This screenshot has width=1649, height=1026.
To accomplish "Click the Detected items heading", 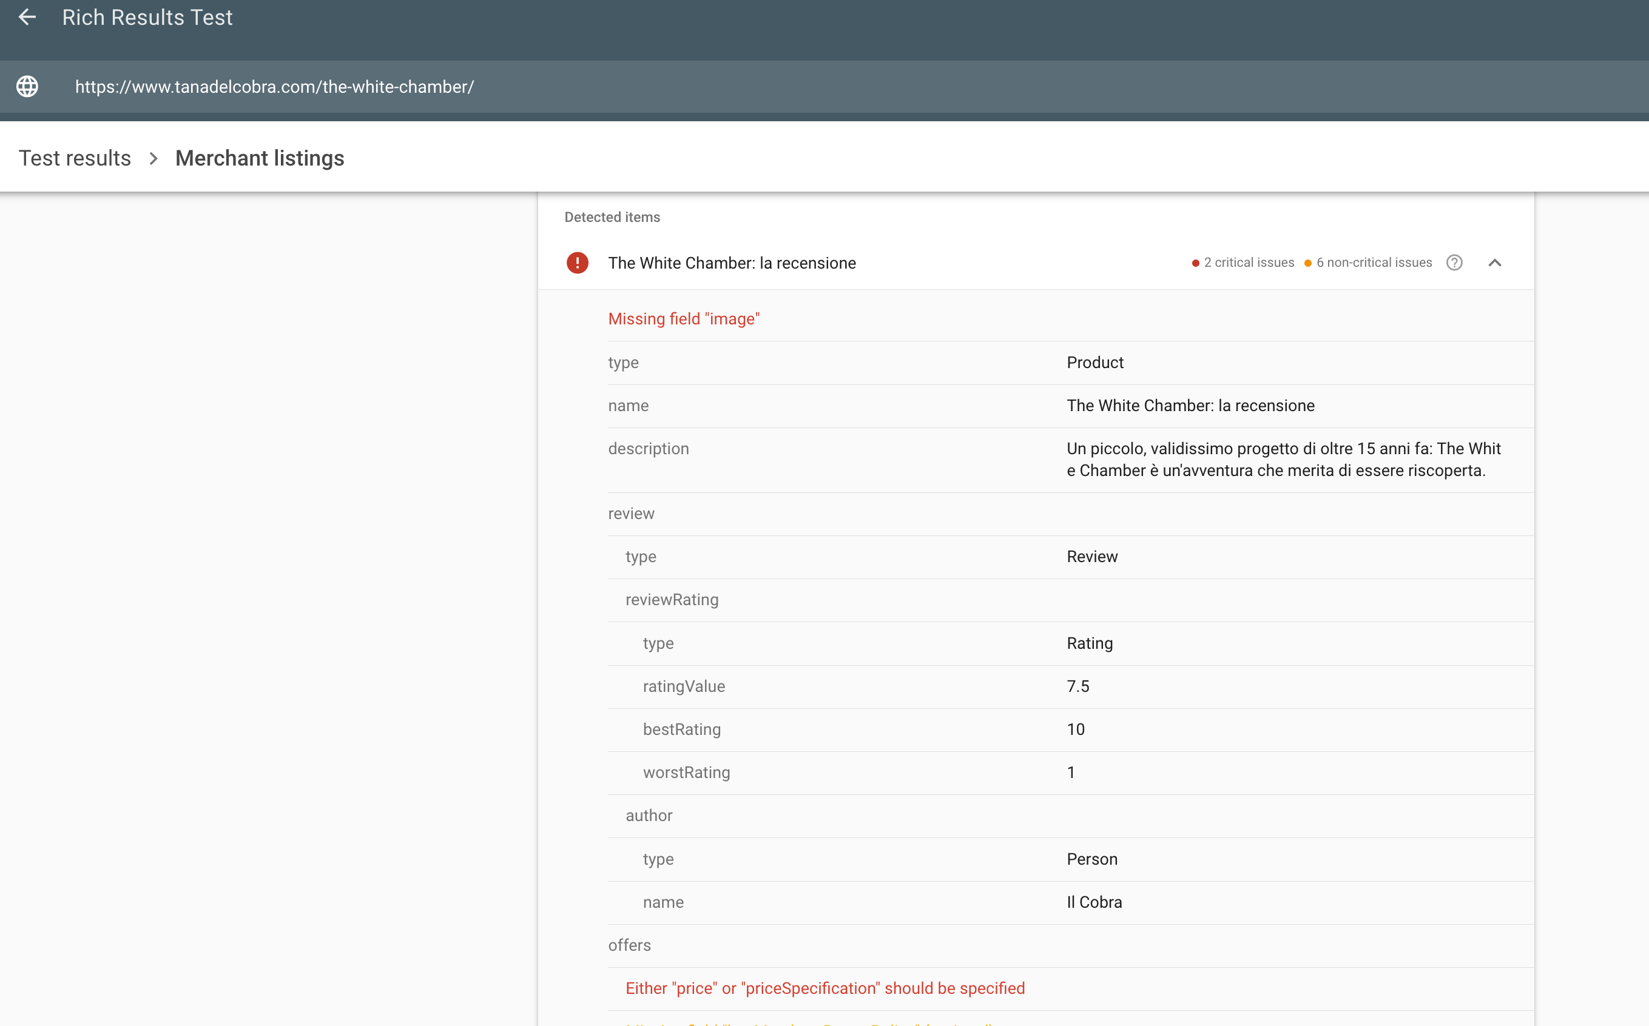I will pos(612,217).
